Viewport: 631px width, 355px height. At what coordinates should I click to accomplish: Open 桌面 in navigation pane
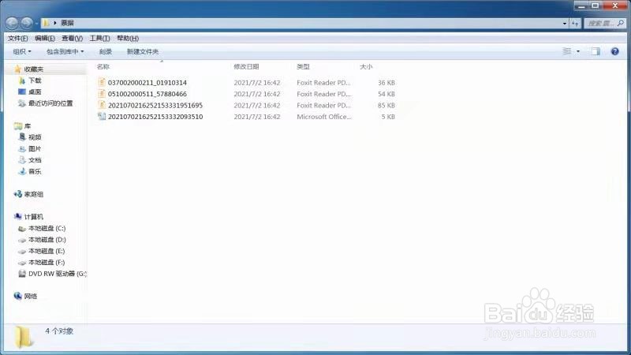coord(35,92)
